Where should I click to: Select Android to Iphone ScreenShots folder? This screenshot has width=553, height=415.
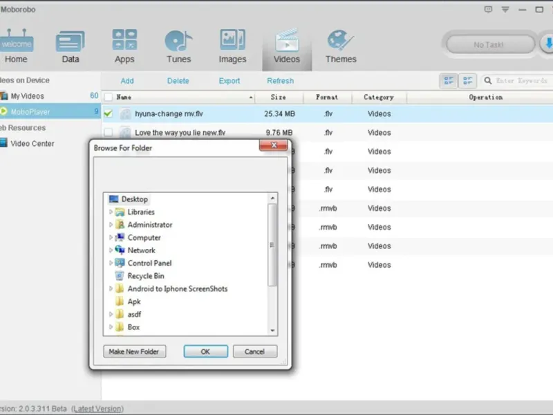(x=171, y=288)
